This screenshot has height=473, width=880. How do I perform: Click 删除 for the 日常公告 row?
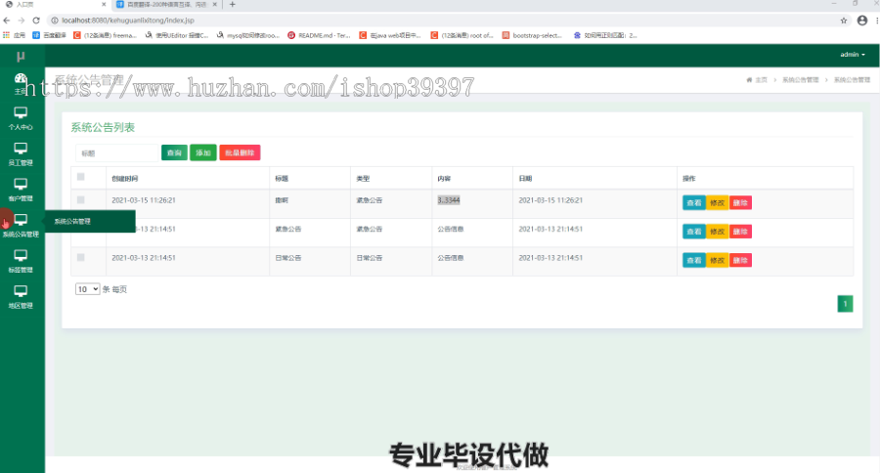click(x=740, y=260)
